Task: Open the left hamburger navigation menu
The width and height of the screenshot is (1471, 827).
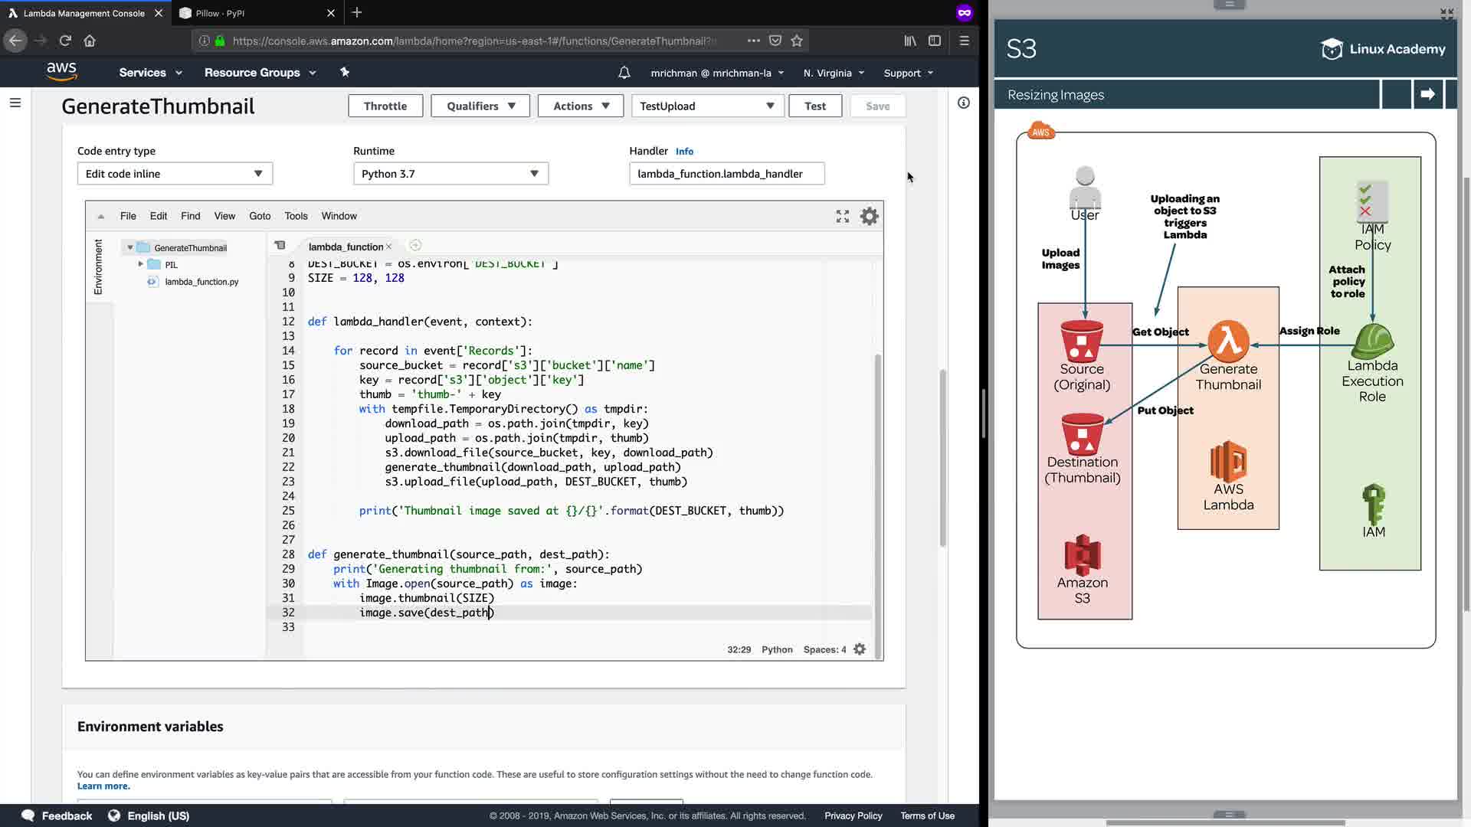Action: [15, 103]
